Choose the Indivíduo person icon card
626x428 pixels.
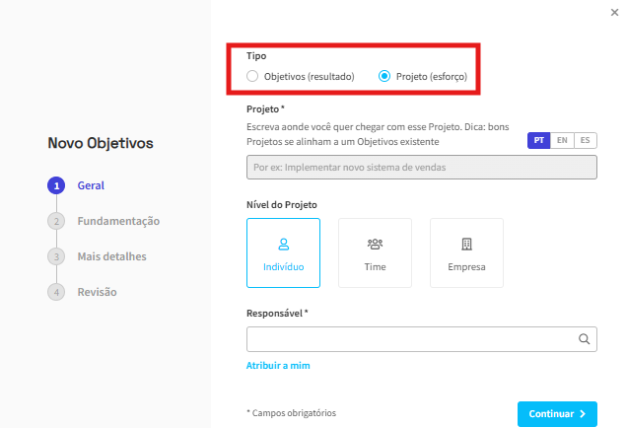(x=284, y=252)
